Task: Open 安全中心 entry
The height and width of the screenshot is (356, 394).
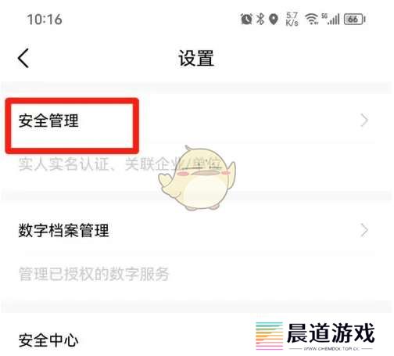Action: pyautogui.click(x=48, y=340)
